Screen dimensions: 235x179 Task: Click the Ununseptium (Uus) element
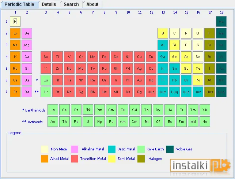coord(209,92)
